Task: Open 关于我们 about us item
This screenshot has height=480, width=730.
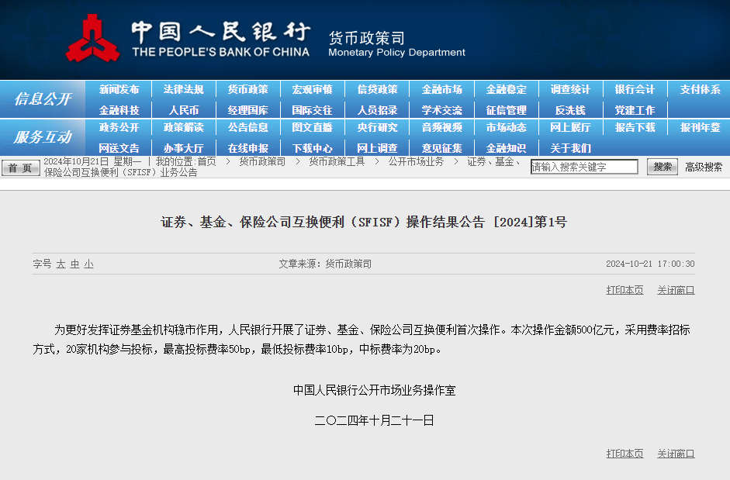Action: [x=570, y=148]
